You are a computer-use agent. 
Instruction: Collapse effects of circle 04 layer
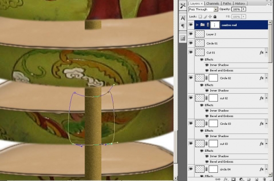pyautogui.click(x=266, y=169)
